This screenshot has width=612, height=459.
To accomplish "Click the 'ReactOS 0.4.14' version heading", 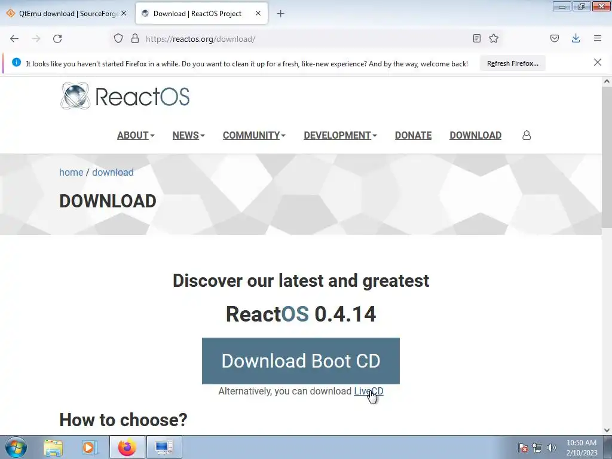I will [x=301, y=314].
